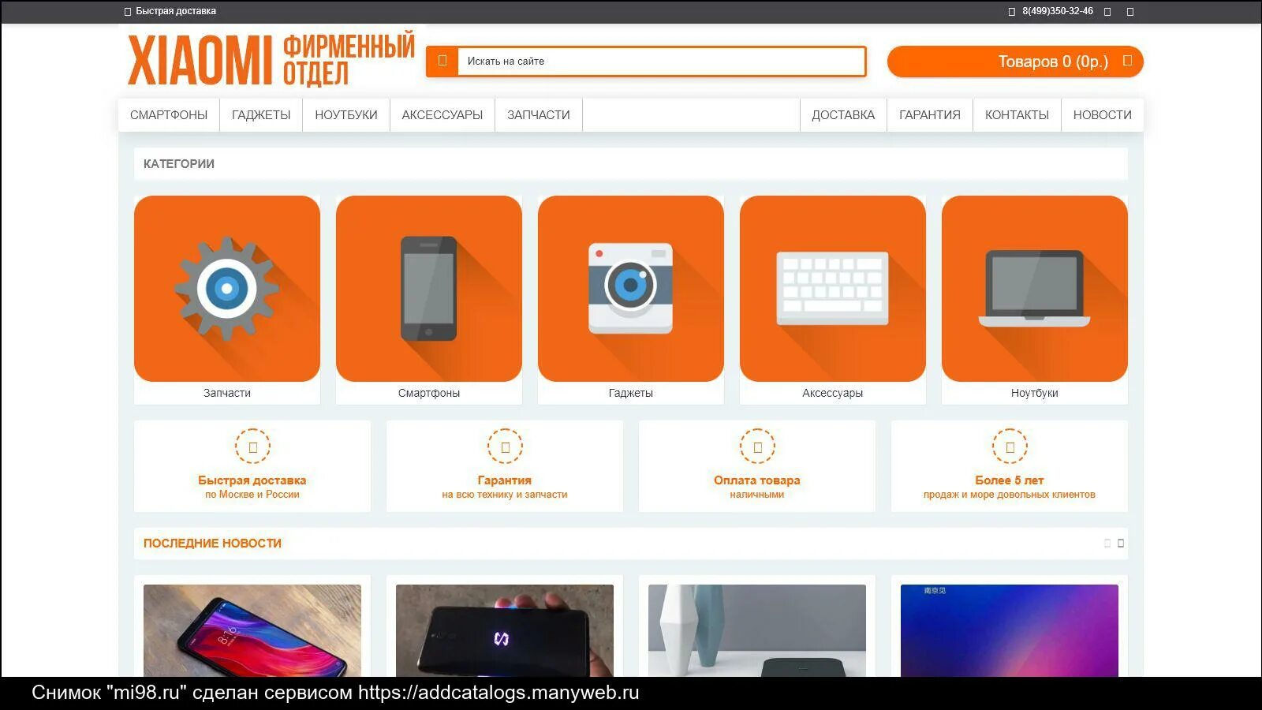The height and width of the screenshot is (710, 1262).
Task: Click the phone icon for Смартфоны category
Action: (429, 289)
